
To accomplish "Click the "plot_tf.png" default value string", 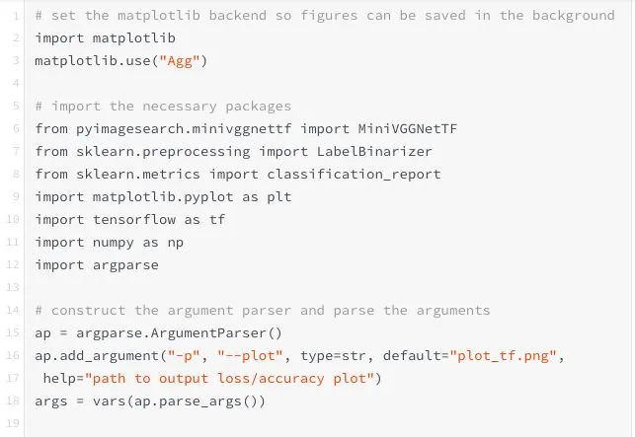I will (503, 356).
